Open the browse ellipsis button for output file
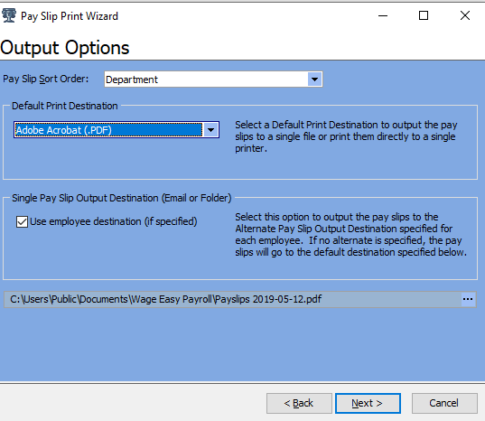 coord(467,299)
